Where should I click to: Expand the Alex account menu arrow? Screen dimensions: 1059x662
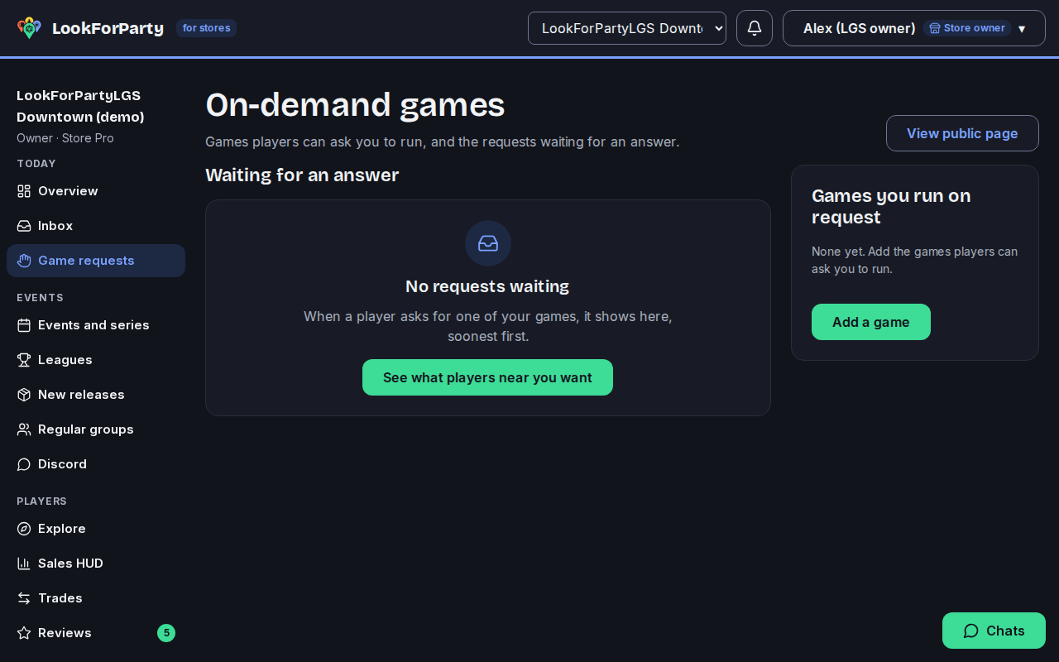[1022, 29]
